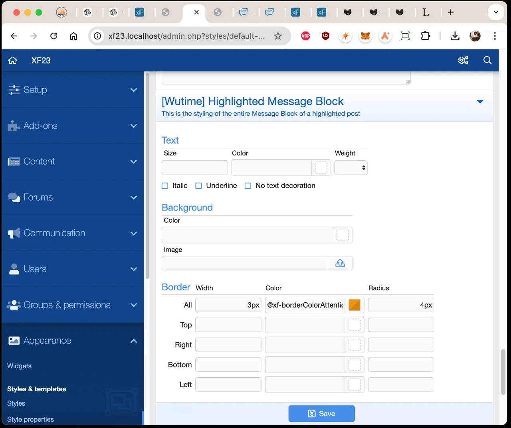Open the admin settings gears icon
Screen dimensions: 511x428
coord(463,60)
